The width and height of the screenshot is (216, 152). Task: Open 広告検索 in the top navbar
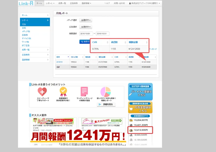pos(74,3)
